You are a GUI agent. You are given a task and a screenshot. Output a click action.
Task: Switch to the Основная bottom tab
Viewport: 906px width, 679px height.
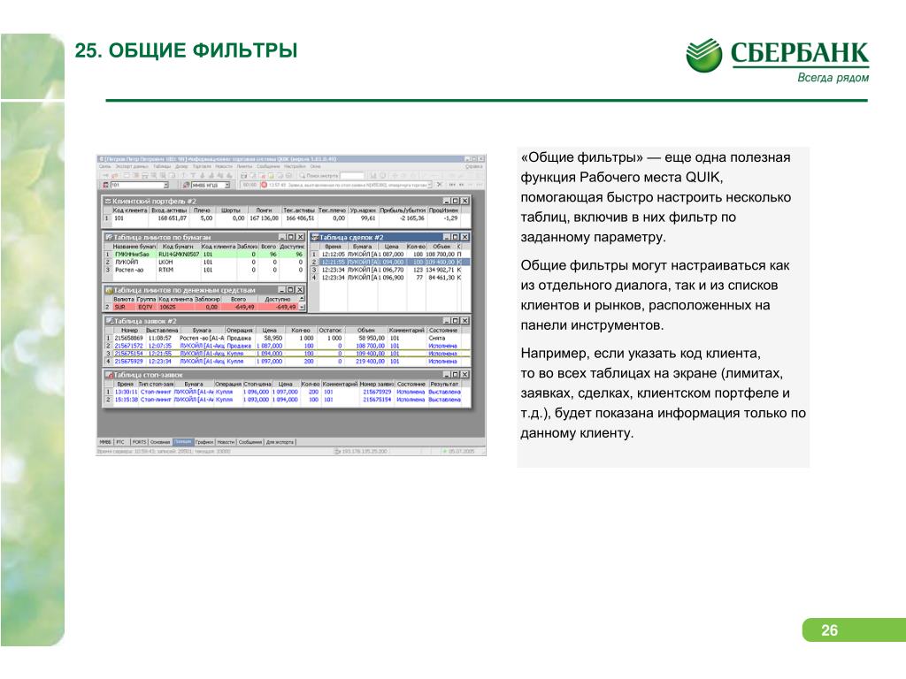click(160, 442)
